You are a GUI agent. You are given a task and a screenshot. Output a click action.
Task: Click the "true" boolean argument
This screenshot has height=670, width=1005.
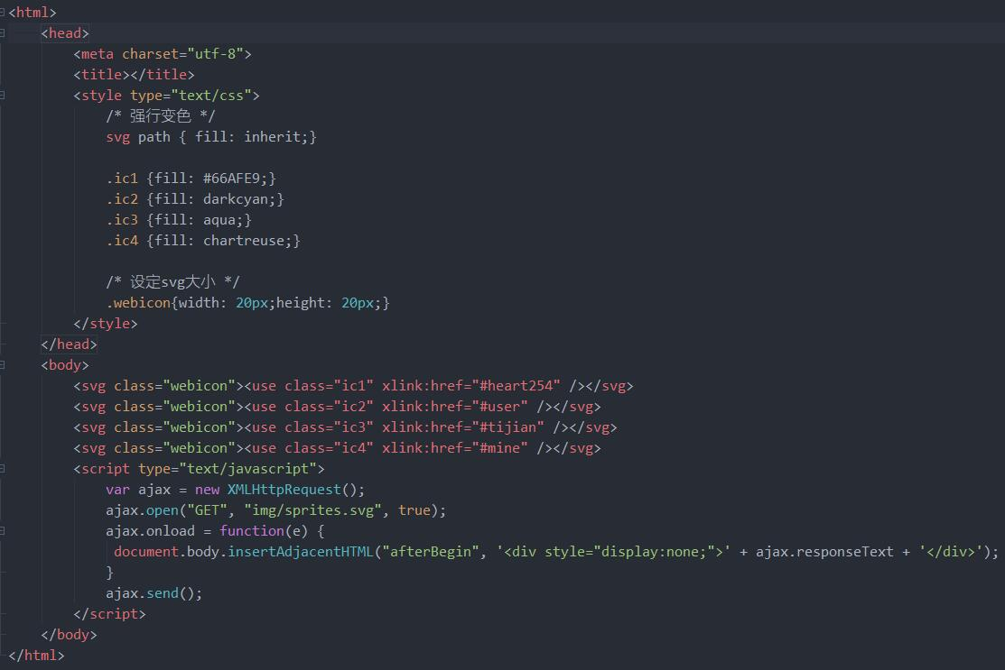pyautogui.click(x=414, y=510)
